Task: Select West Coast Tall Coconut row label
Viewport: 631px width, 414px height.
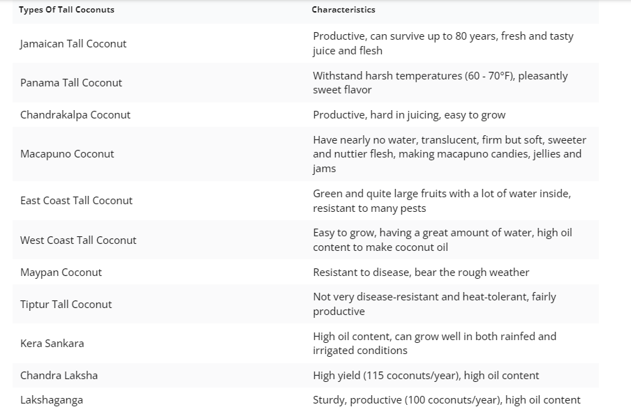Action: point(78,240)
